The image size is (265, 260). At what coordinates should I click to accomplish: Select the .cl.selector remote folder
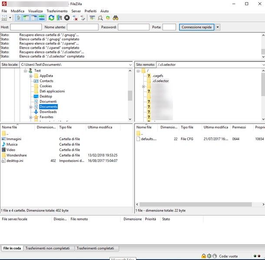pyautogui.click(x=160, y=81)
